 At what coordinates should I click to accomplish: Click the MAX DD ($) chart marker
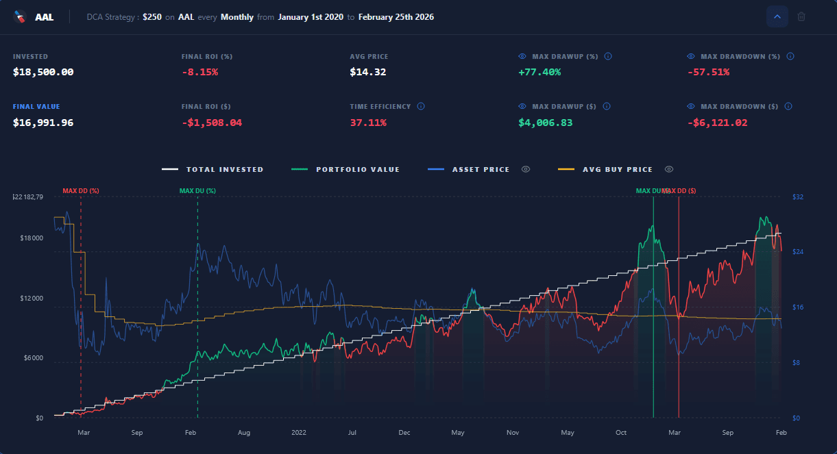point(680,191)
